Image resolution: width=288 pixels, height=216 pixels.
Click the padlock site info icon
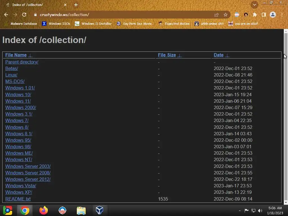(x=35, y=15)
